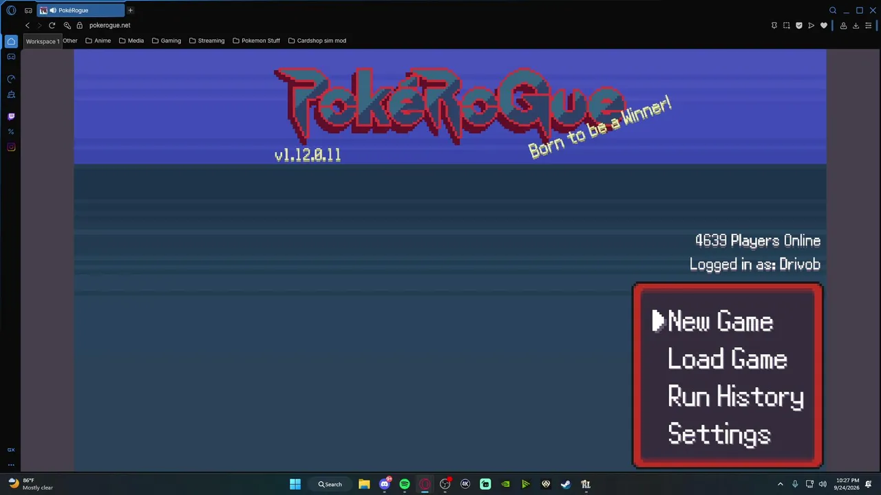The width and height of the screenshot is (881, 495).
Task: Open the game's Settings menu entry
Action: pyautogui.click(x=719, y=434)
